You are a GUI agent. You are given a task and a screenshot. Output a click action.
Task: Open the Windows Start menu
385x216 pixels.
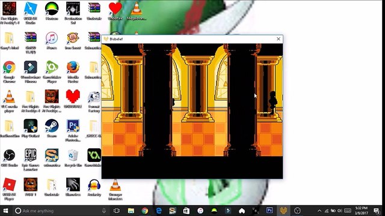click(x=5, y=211)
